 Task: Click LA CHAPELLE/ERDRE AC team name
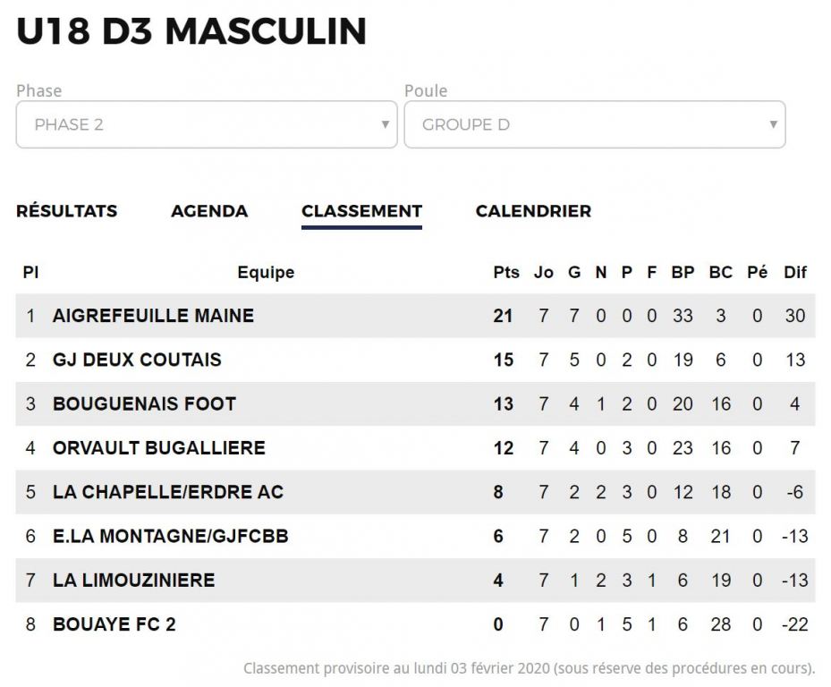[168, 492]
